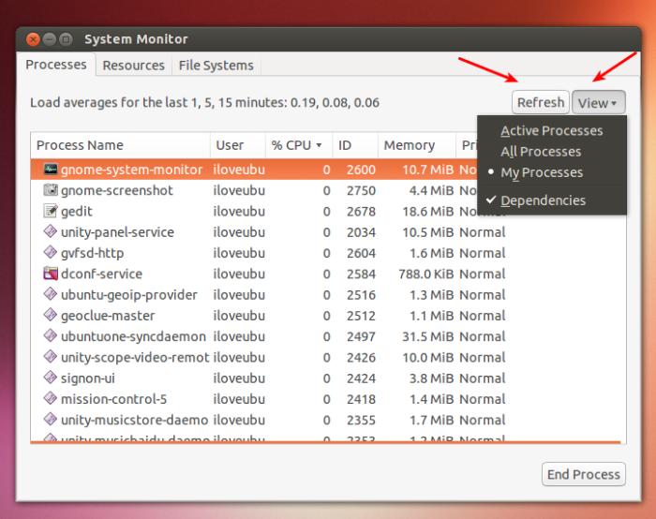Click the unity-panel-service process icon

pos(51,231)
